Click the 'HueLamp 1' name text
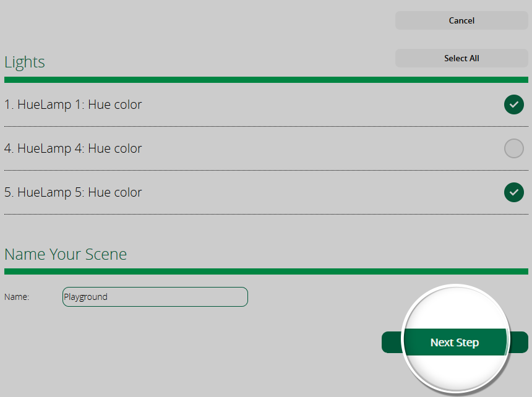 pos(49,105)
